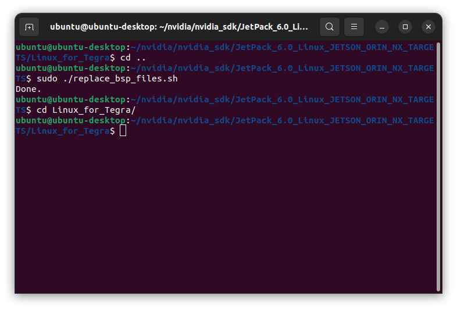The height and width of the screenshot is (310, 457).
Task: Click the 'cd Linux_for_Tegra/' command text
Action: [x=86, y=111]
